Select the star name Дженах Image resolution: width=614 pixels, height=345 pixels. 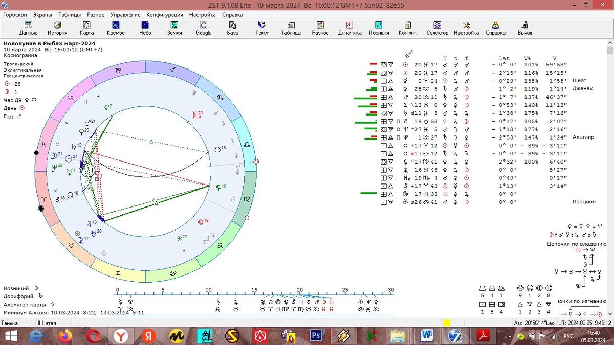pos(582,89)
